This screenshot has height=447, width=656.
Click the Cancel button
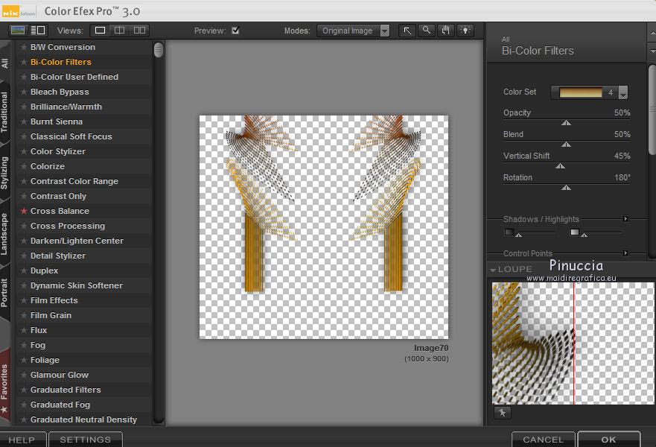pos(543,440)
